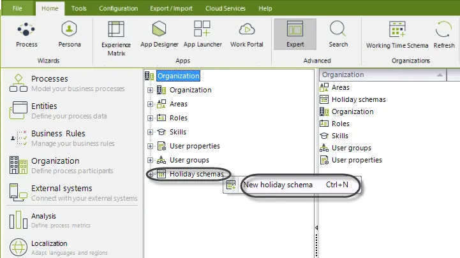Expand the Holiday schemas tree node
The image size is (460, 258).
(x=150, y=175)
